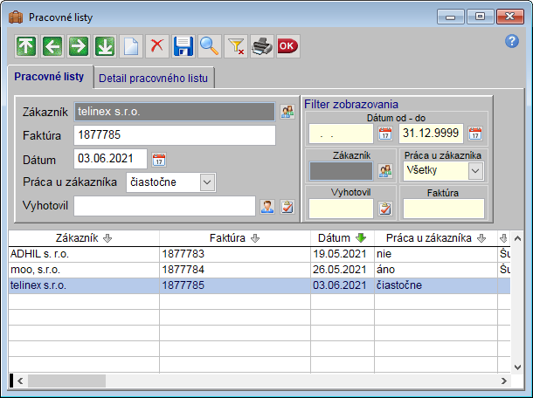533x398 pixels.
Task: Go to first record toolbar arrow
Action: [25, 46]
